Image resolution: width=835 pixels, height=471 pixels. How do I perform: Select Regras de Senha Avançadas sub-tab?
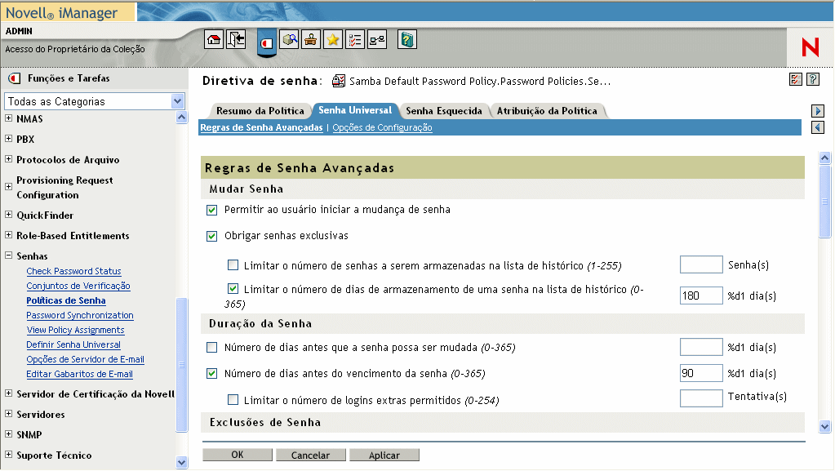pos(261,127)
